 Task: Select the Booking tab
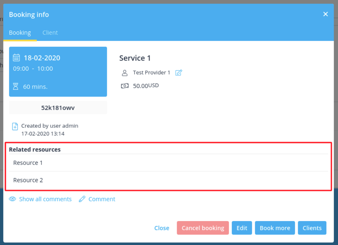coord(20,33)
